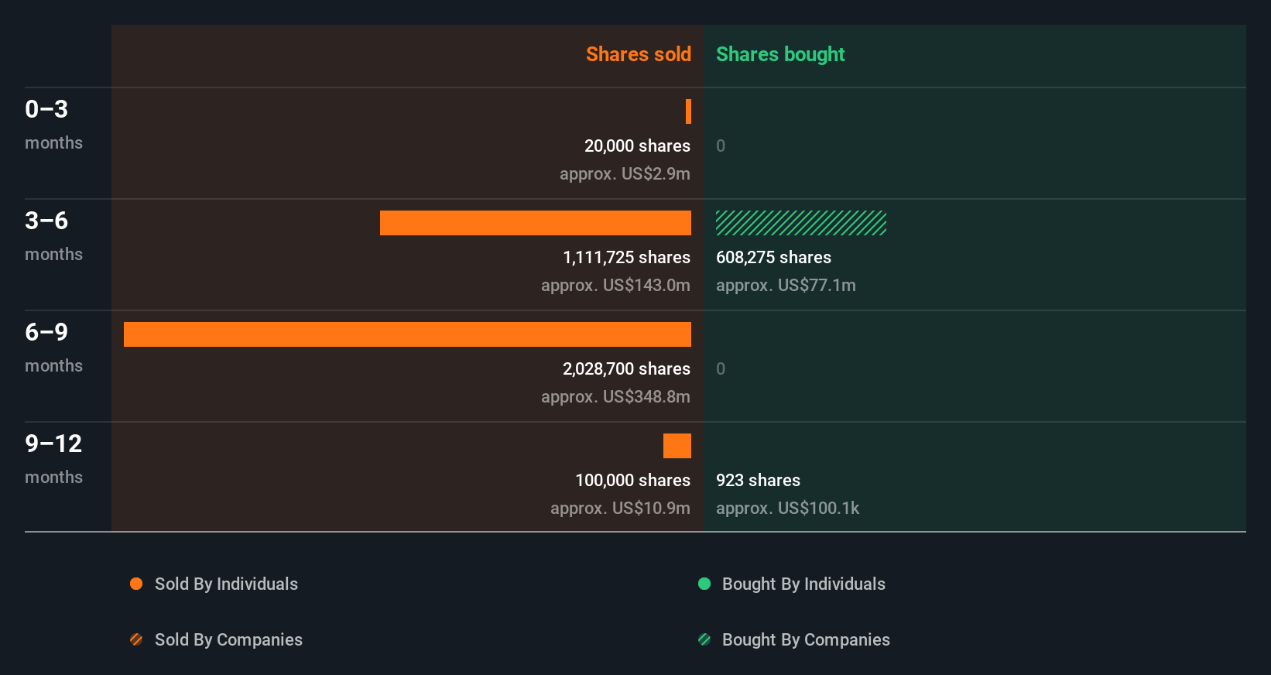Click the green Bought By Individuals legend dot
Screen dimensions: 1271x675
pyautogui.click(x=704, y=584)
